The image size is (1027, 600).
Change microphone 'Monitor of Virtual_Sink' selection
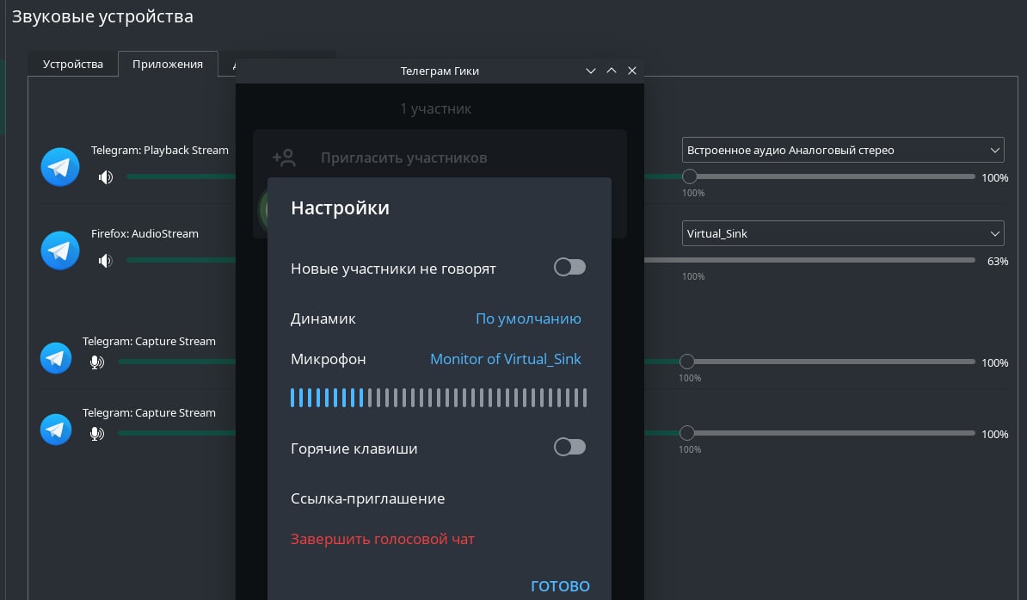click(505, 359)
